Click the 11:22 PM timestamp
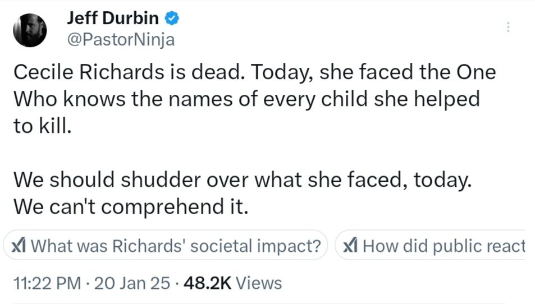 (47, 283)
